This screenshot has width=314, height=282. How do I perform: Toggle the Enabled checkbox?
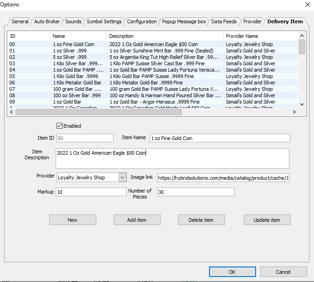coord(60,126)
